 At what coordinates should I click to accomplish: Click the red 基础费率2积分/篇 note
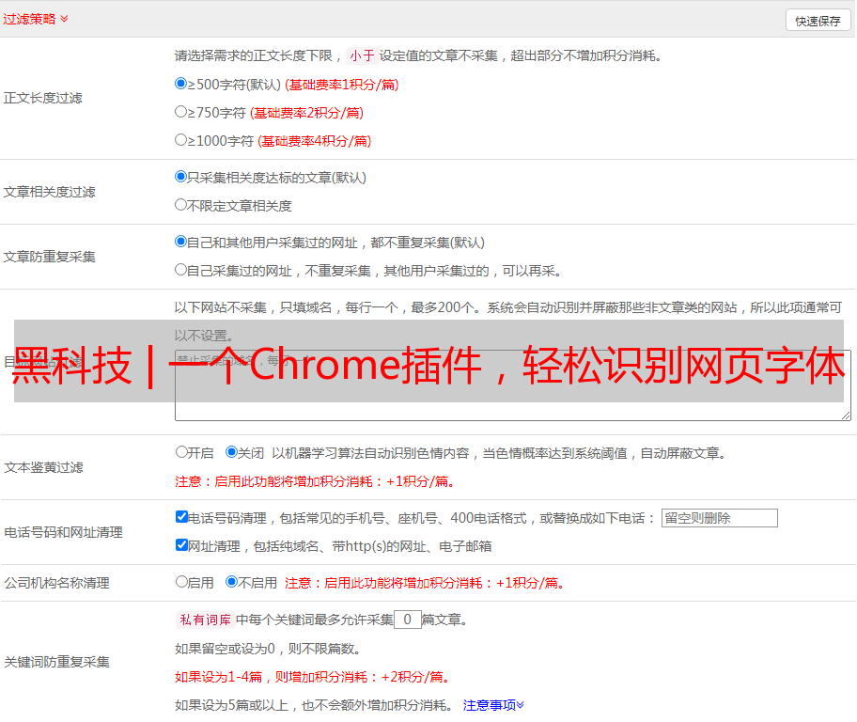(x=306, y=113)
